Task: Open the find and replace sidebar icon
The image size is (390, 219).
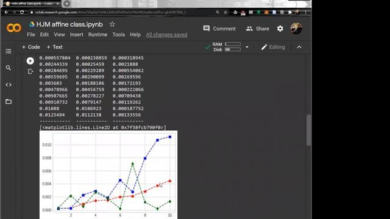Action: (x=9, y=68)
